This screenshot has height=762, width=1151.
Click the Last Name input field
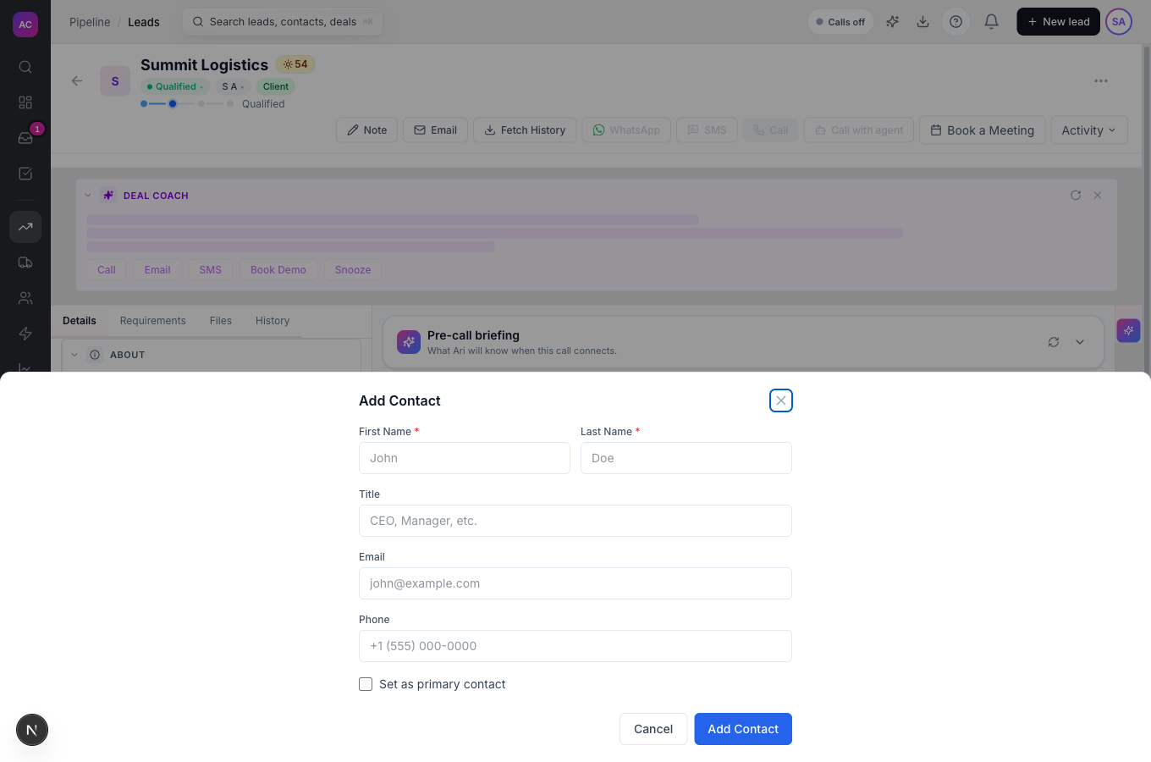pos(686,458)
